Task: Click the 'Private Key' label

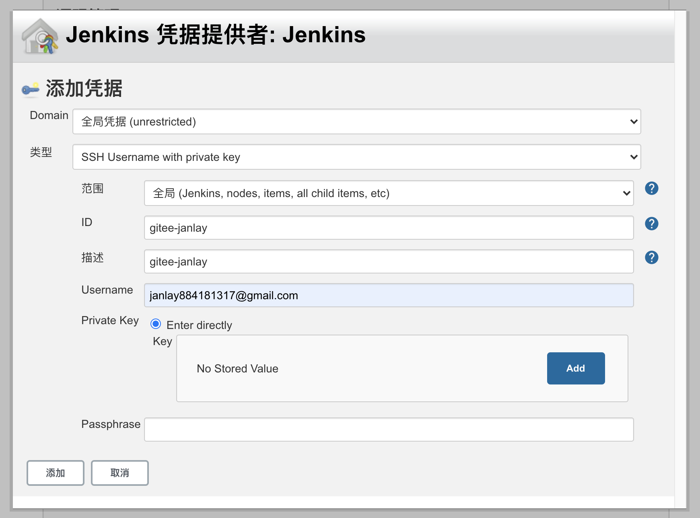Action: click(110, 321)
